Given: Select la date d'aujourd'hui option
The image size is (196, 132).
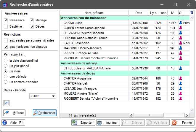Looking at the screenshot, I should [6, 61].
